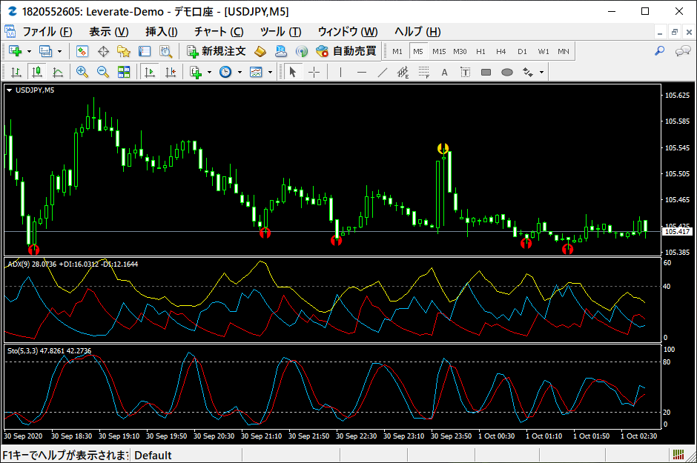Image resolution: width=697 pixels, height=463 pixels.
Task: Zoom out of the chart
Action: pyautogui.click(x=103, y=72)
